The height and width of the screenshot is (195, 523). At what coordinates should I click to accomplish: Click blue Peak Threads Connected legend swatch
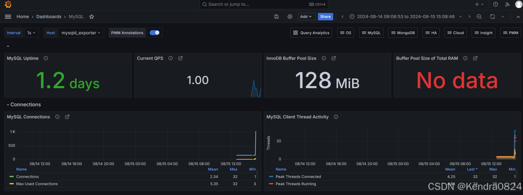(271, 177)
